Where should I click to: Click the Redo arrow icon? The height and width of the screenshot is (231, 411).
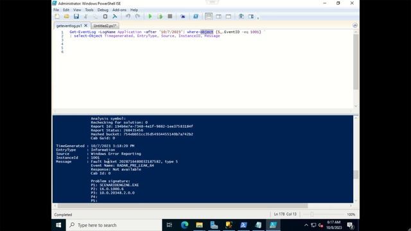tap(137, 17)
